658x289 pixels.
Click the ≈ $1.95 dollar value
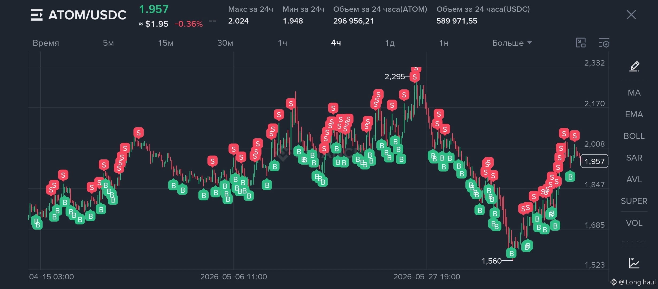[x=154, y=24]
